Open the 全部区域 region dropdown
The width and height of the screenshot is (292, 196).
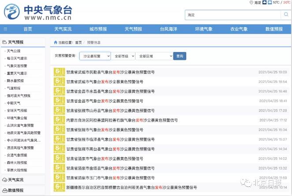(x=154, y=56)
